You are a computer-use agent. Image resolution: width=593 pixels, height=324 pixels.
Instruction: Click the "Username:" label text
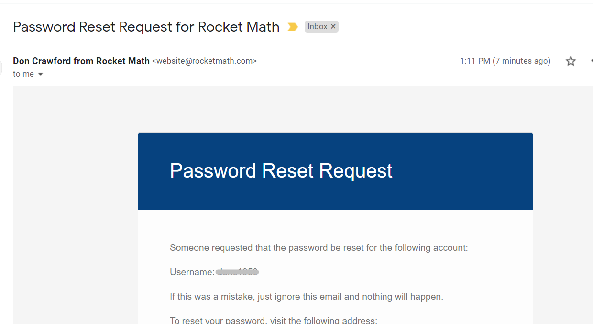click(x=192, y=272)
